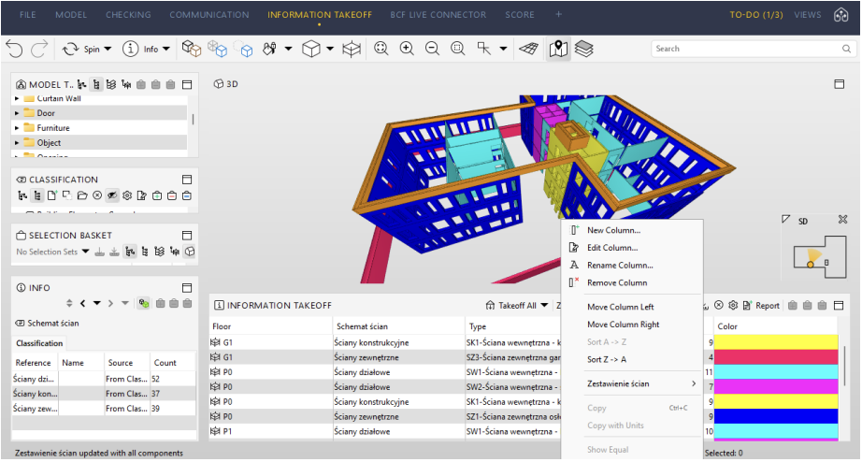The width and height of the screenshot is (862, 462).
Task: Click Classification settings gear icon
Action: tap(127, 195)
